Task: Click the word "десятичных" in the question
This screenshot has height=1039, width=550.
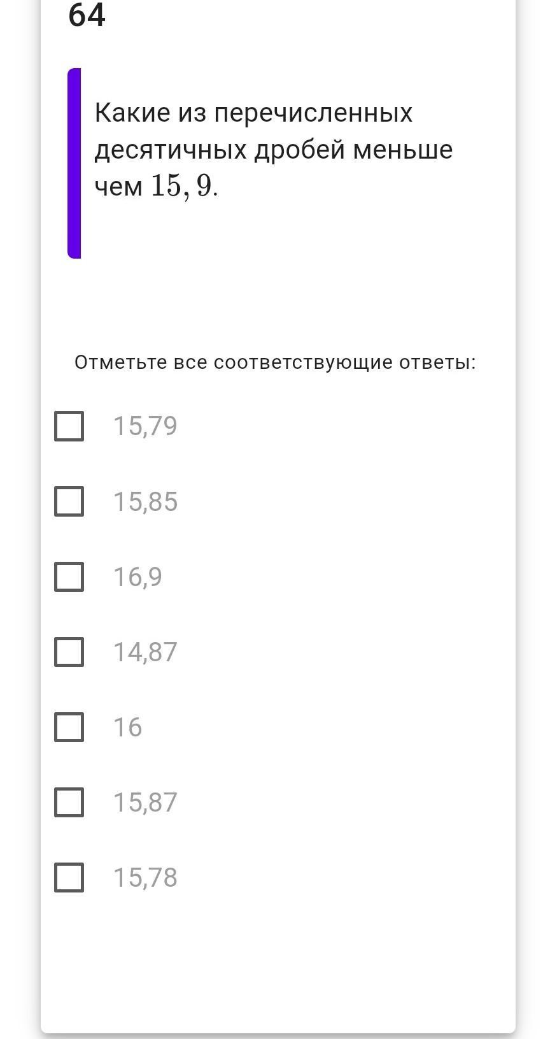Action: pyautogui.click(x=171, y=150)
